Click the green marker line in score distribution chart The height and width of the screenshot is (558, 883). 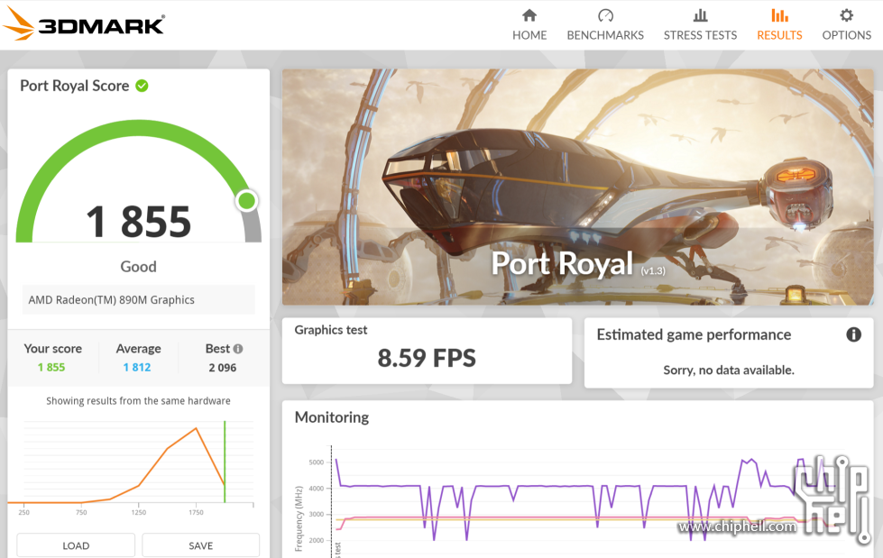pos(225,462)
